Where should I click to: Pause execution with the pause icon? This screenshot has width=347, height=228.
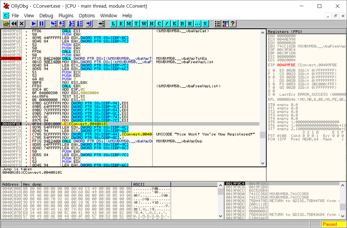[41, 24]
